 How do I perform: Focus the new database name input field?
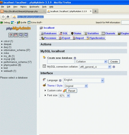(61, 62)
